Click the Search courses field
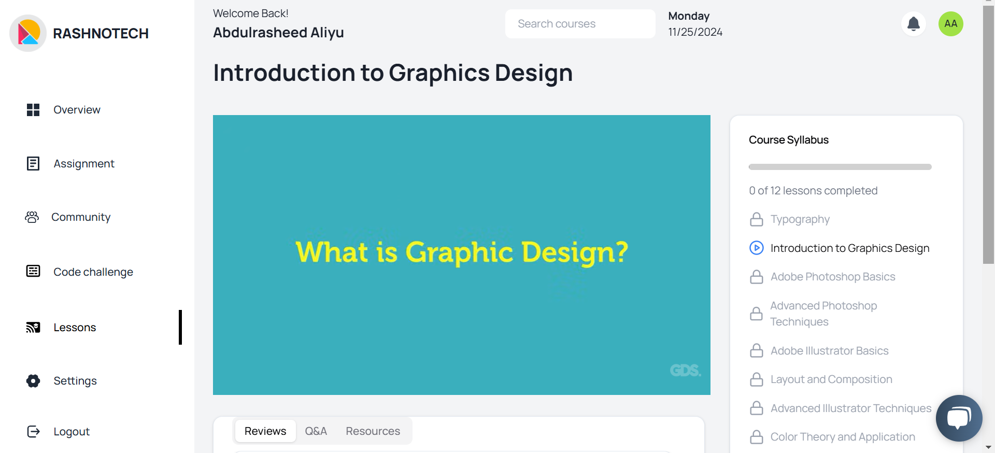Image resolution: width=995 pixels, height=453 pixels. (x=580, y=24)
